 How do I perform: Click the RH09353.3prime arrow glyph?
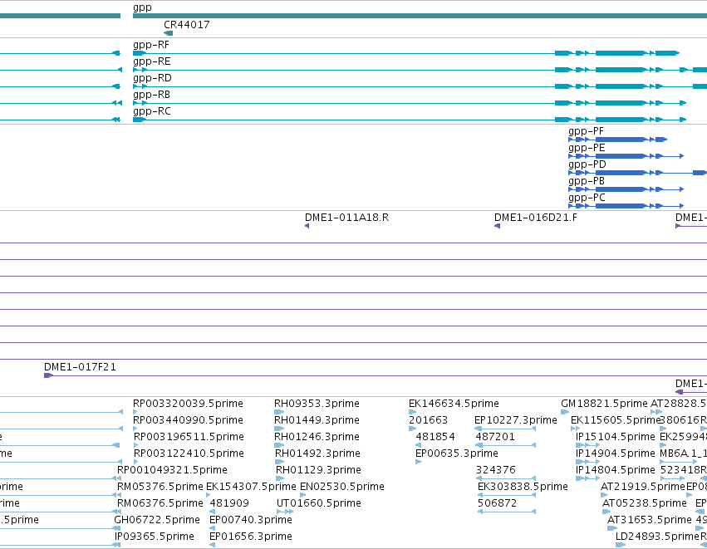click(x=279, y=412)
